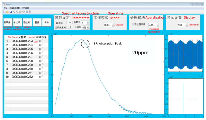Image resolution: width=206 pixels, height=120 pixels.
Task: Activate the Data Cursor tool
Action: [x=20, y=12]
